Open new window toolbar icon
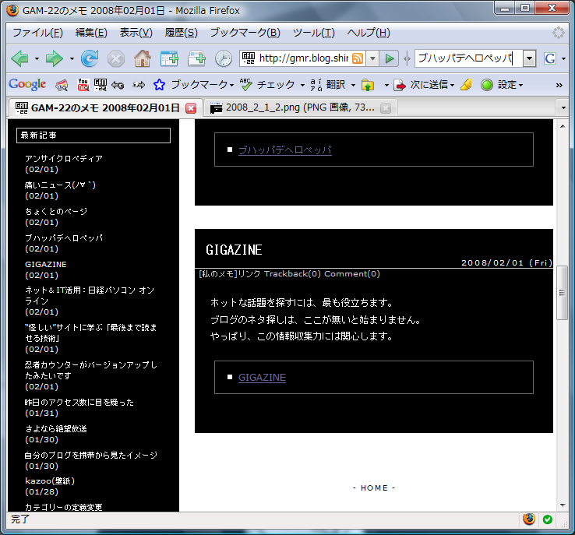575x535 pixels. point(169,58)
